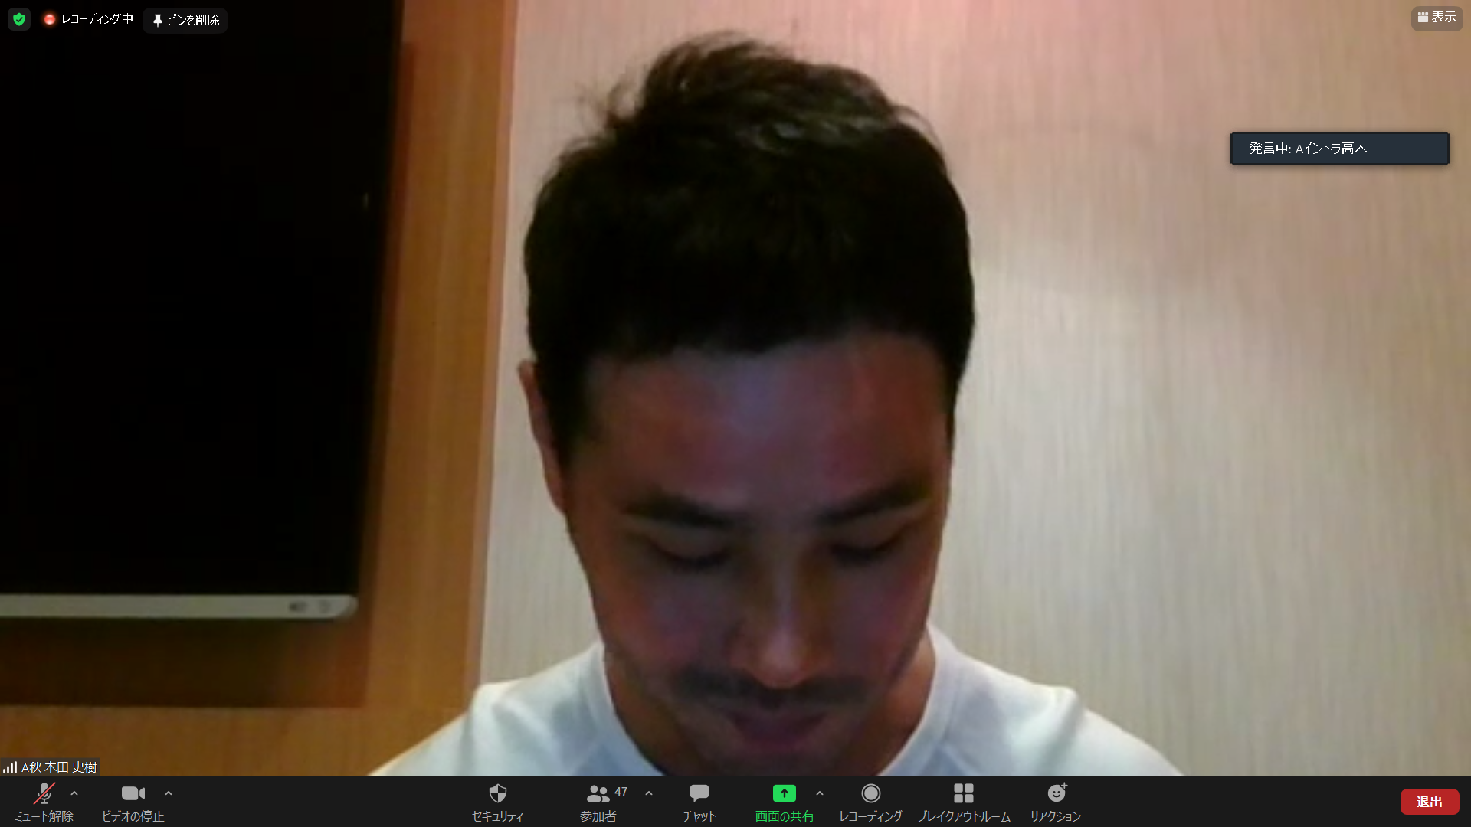Image resolution: width=1471 pixels, height=827 pixels.
Task: Open the チャット chat panel
Action: tap(699, 802)
